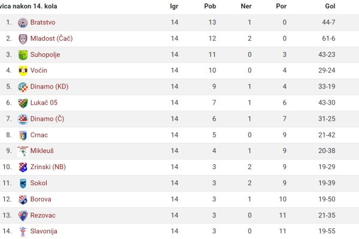Open the Dinamo (KD) crest icon

(x=23, y=87)
